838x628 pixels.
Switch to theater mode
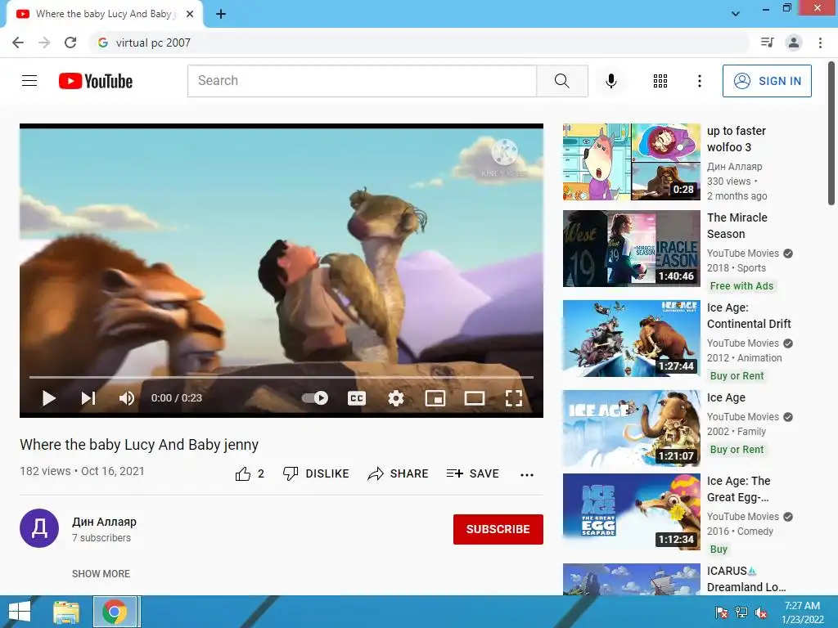(475, 398)
